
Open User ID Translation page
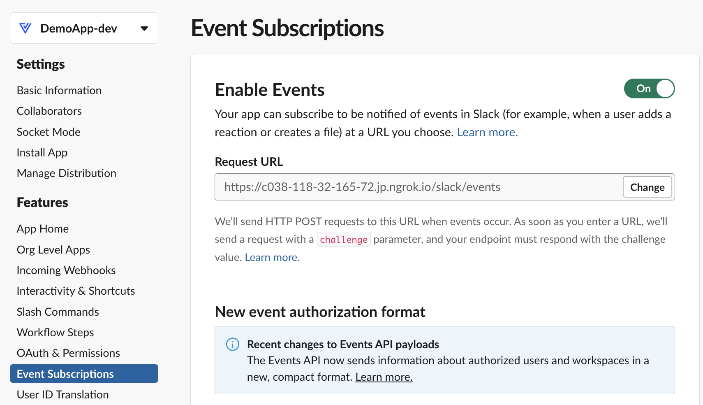[x=63, y=395]
